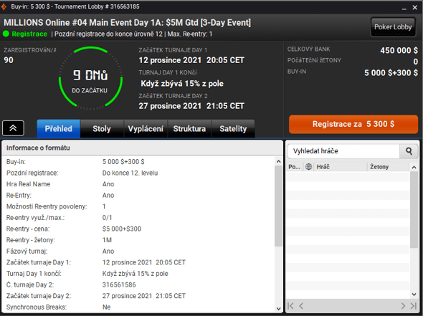Click the format info scrollbar thumb
423x316 pixels.
(x=279, y=206)
